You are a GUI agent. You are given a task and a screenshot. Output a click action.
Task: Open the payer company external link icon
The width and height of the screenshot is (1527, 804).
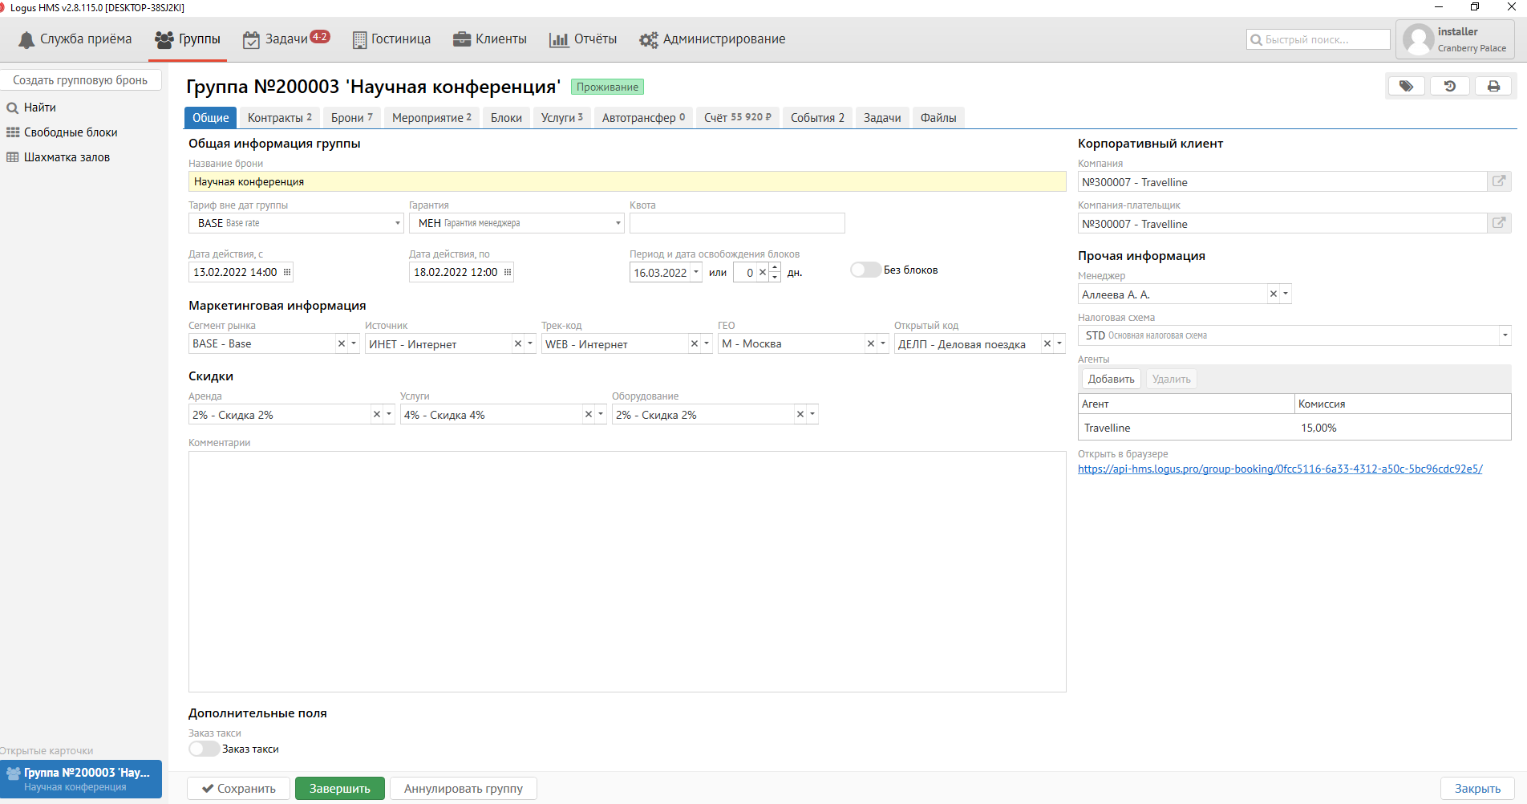1498,223
